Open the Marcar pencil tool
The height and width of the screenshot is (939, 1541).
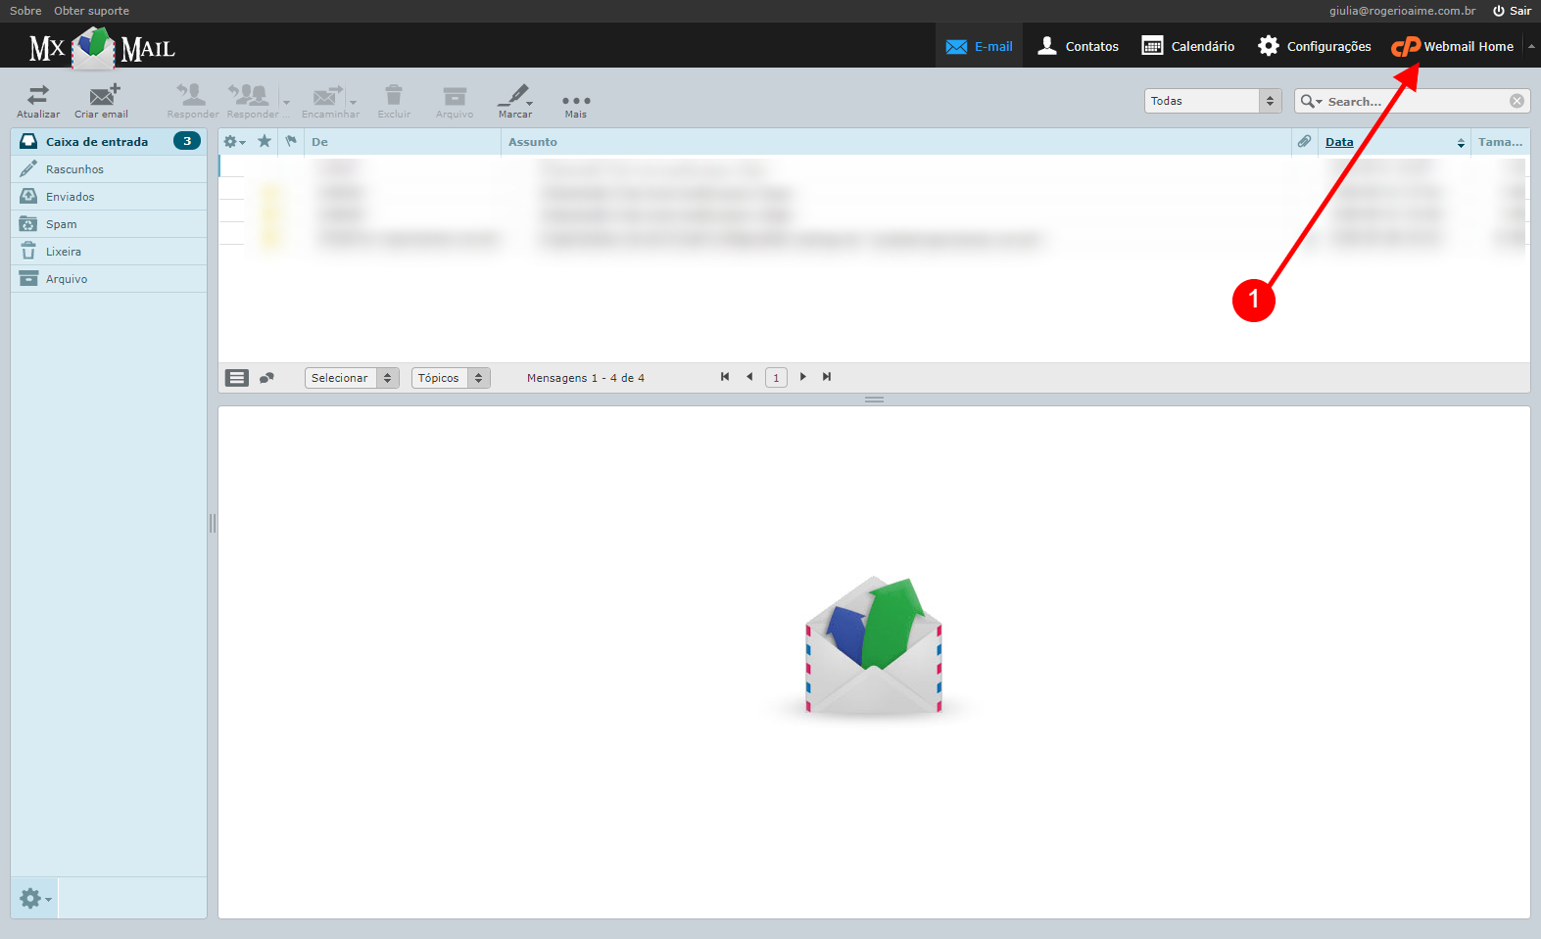(x=514, y=96)
